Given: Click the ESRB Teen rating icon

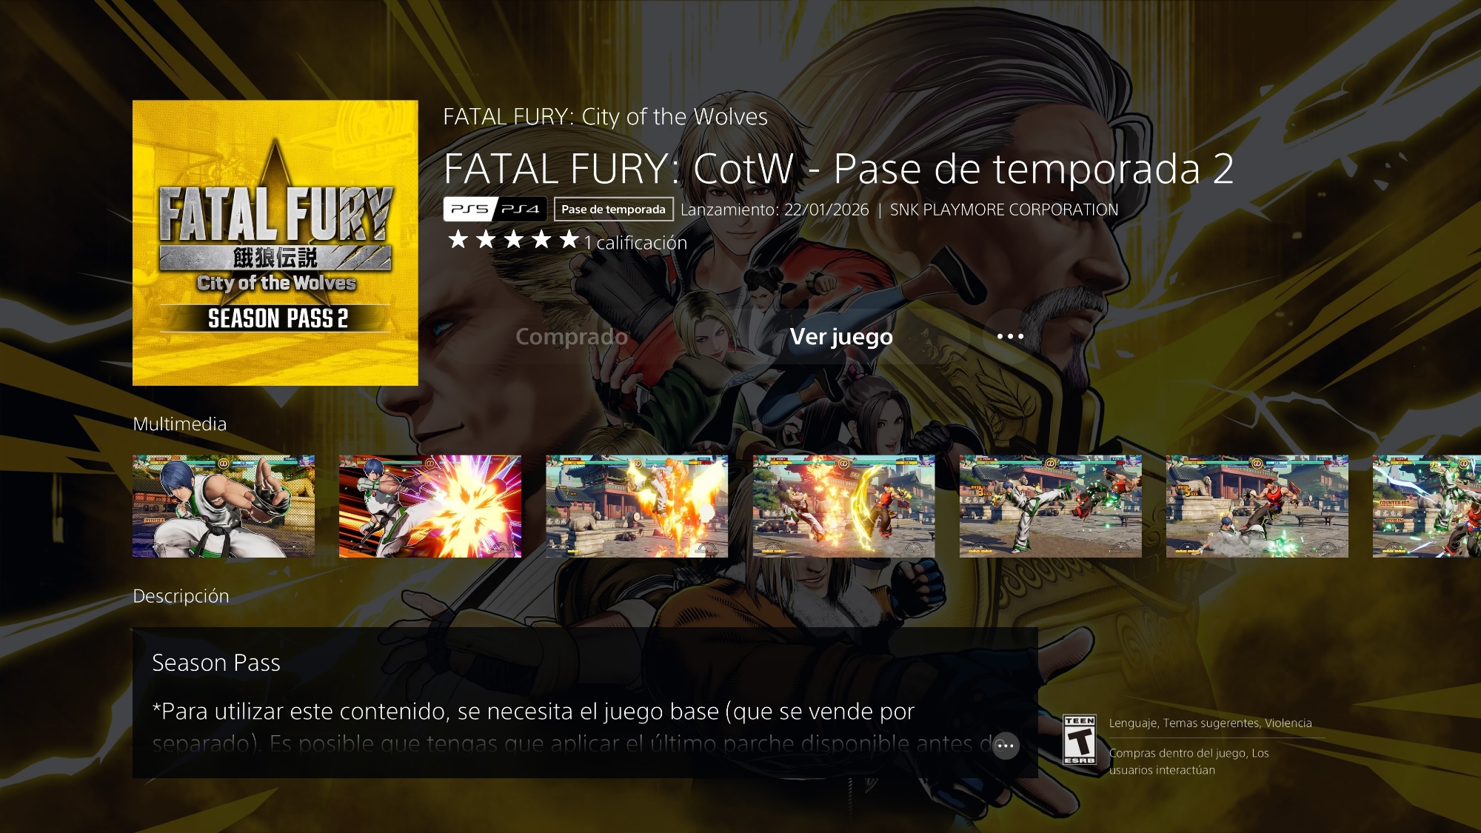Looking at the screenshot, I should pyautogui.click(x=1080, y=740).
